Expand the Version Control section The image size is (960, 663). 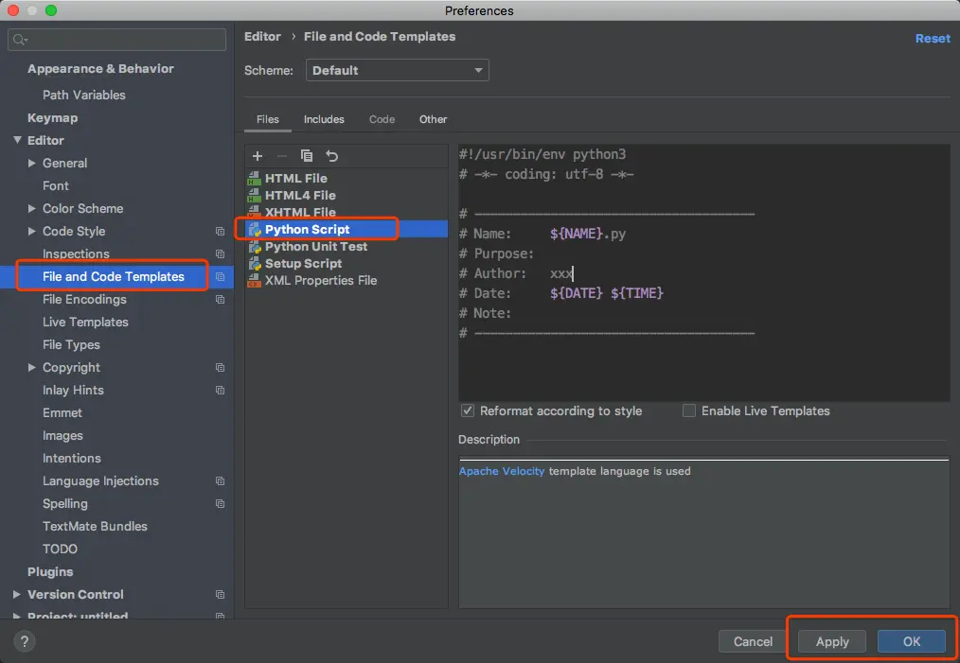click(x=17, y=595)
